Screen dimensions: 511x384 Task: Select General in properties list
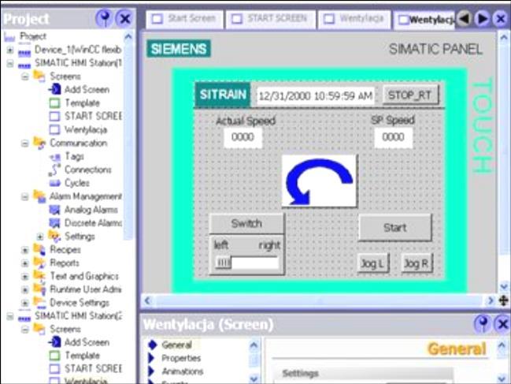(176, 345)
